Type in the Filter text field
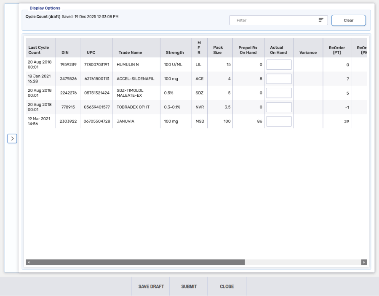The width and height of the screenshot is (379, 296). (274, 20)
